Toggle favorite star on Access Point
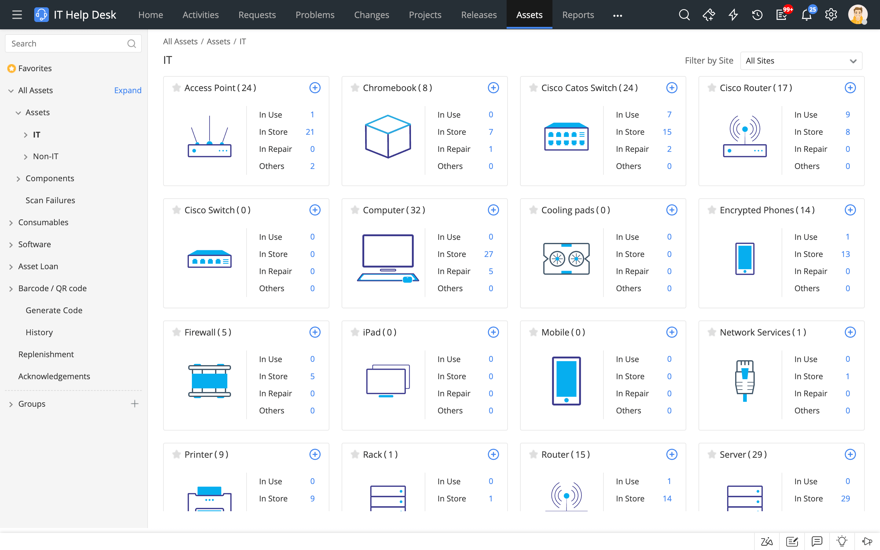This screenshot has width=880, height=550. tap(175, 87)
